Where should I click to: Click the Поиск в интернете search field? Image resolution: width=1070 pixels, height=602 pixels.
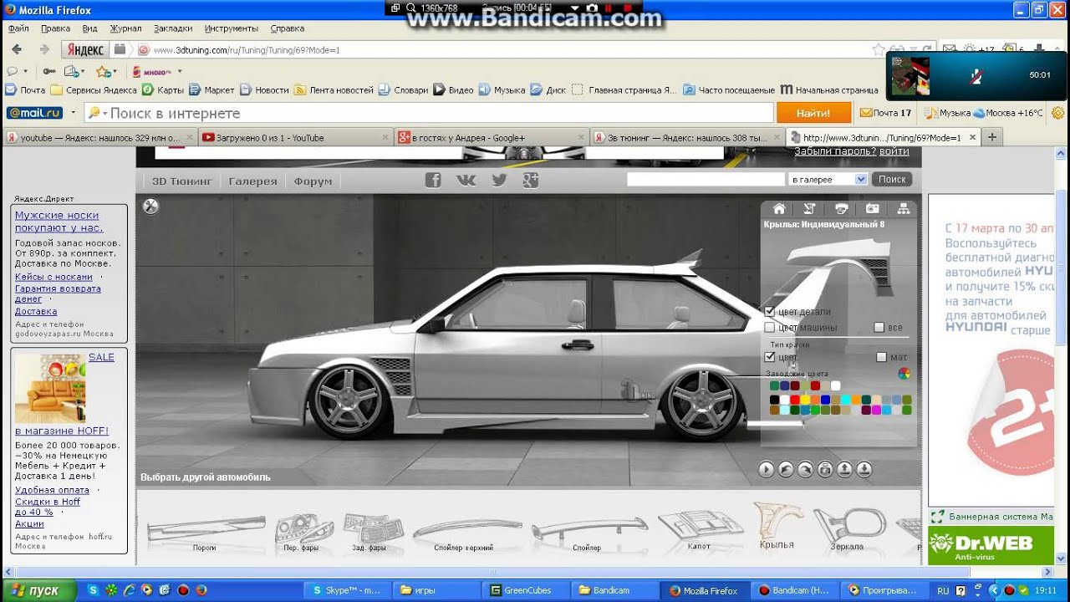point(428,113)
